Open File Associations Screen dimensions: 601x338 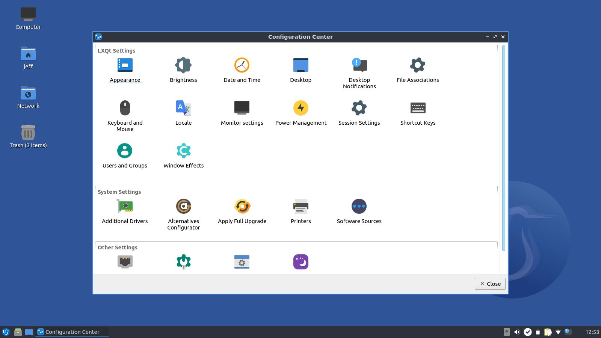[418, 70]
